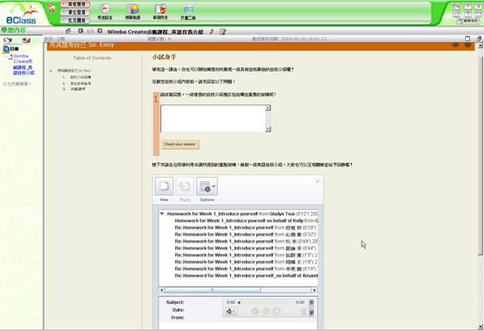Click the main scrollbar's down arrow

(480, 327)
